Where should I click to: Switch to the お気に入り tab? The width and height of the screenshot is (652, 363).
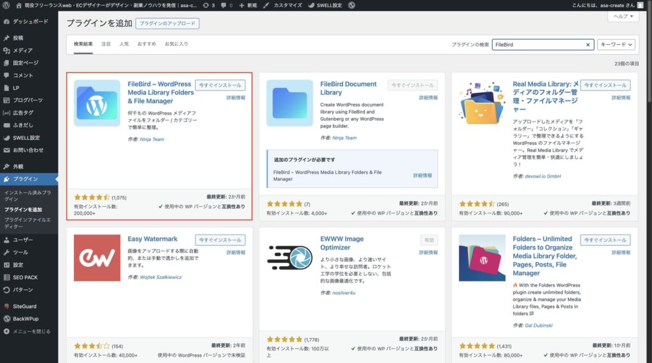point(176,44)
